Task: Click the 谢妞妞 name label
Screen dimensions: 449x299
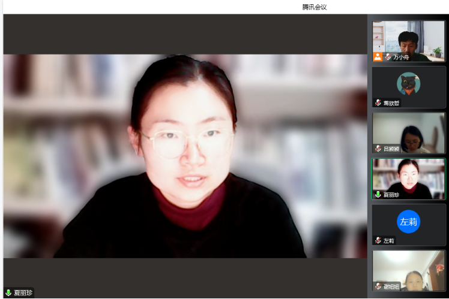Action: [x=391, y=286]
